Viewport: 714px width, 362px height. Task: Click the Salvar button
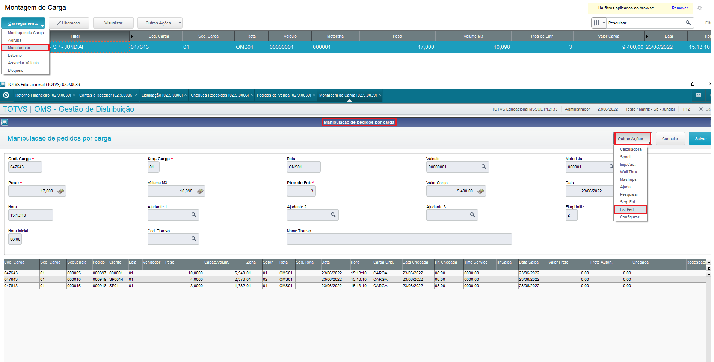(700, 139)
